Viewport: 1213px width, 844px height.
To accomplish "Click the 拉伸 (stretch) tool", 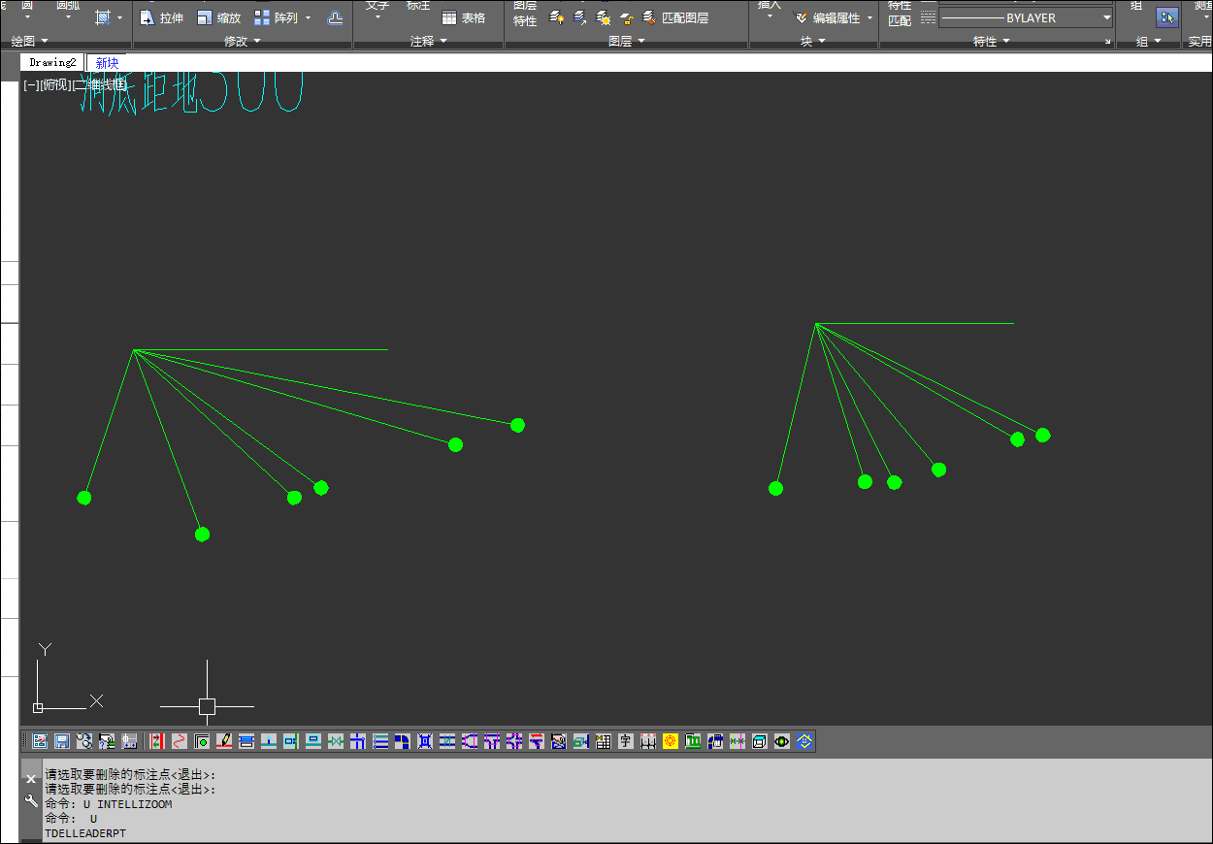I will click(161, 17).
